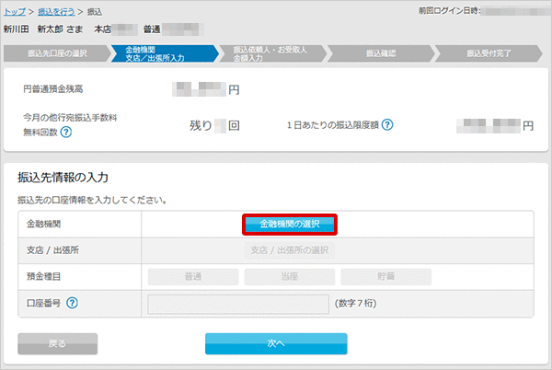Focus the 口座番号 input field

coord(238,303)
